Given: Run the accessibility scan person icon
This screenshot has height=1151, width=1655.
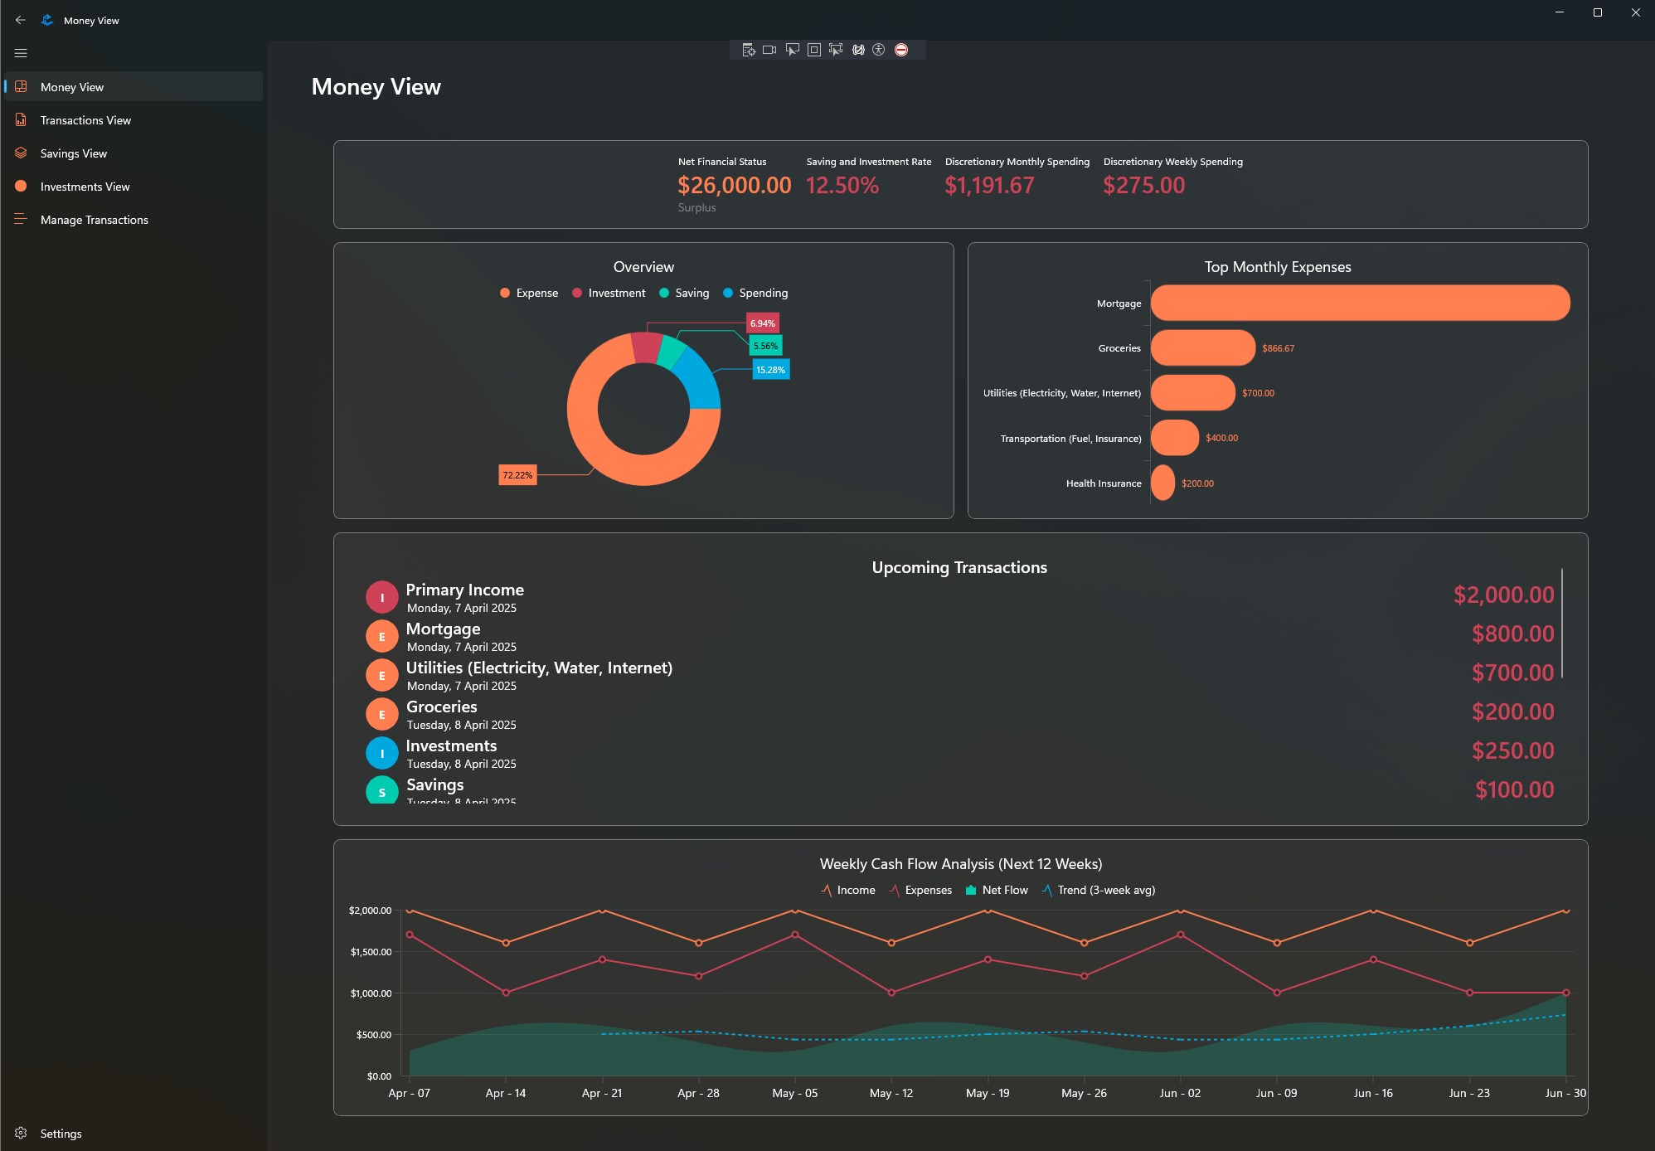Looking at the screenshot, I should click(x=879, y=50).
